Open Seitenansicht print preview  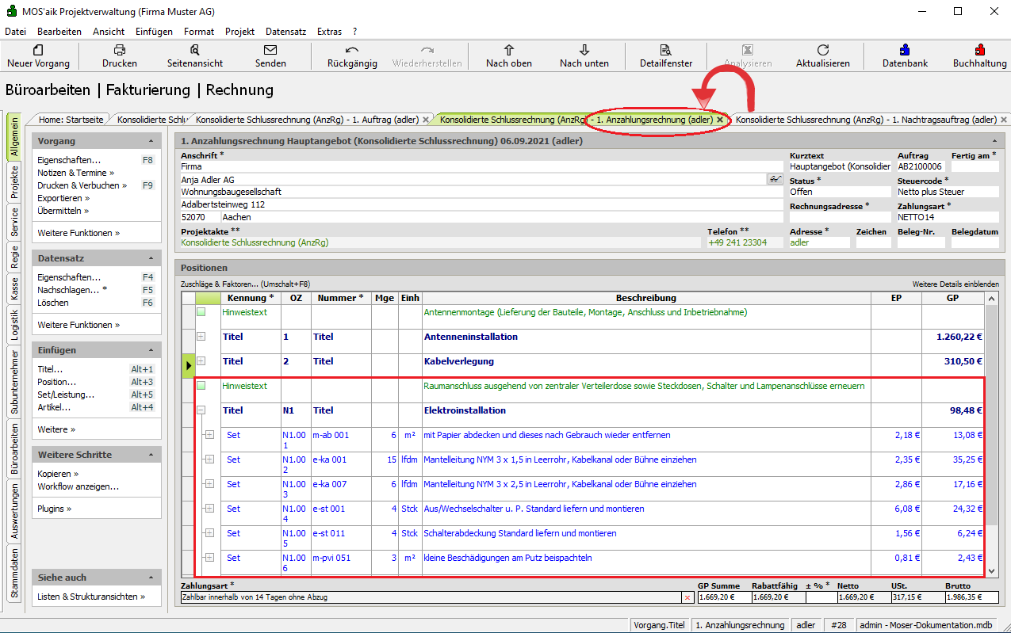pos(195,50)
